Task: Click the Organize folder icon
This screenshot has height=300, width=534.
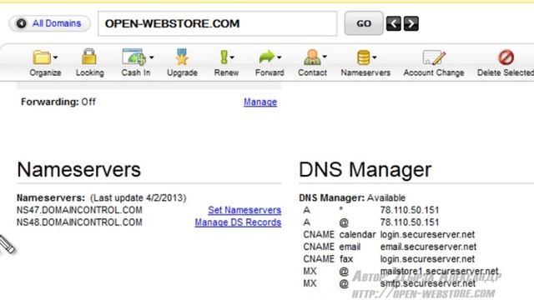Action: coord(42,57)
